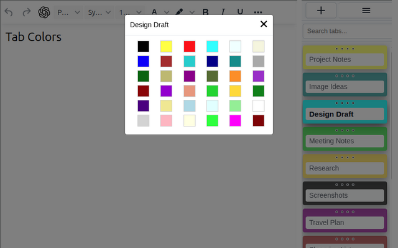Click the Tab Colors document heading
Viewport: 398px width, 248px height.
(34, 37)
